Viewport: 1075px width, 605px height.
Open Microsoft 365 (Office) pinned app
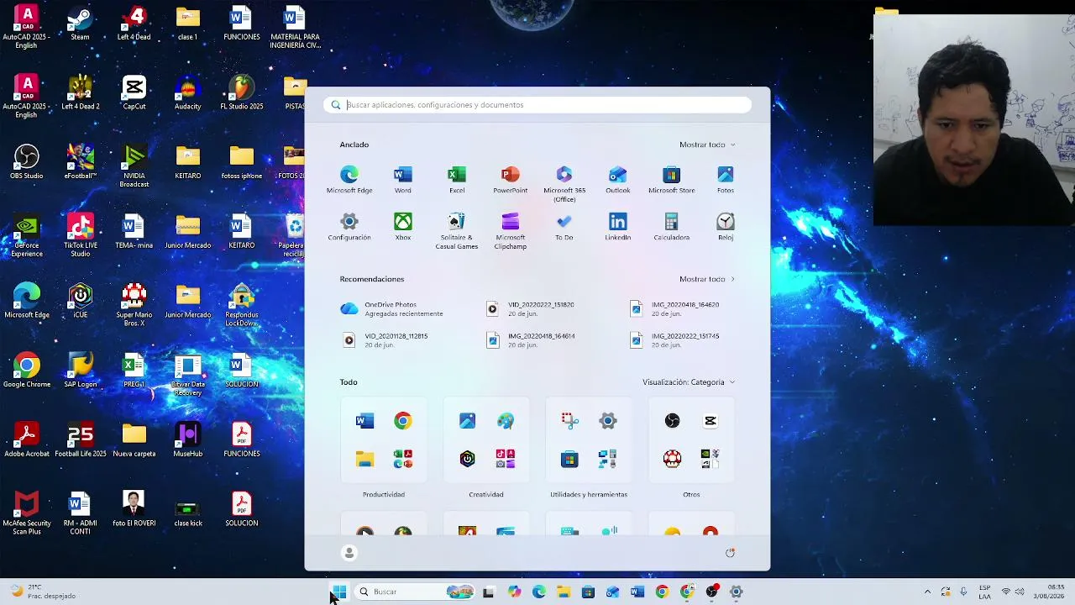[564, 184]
